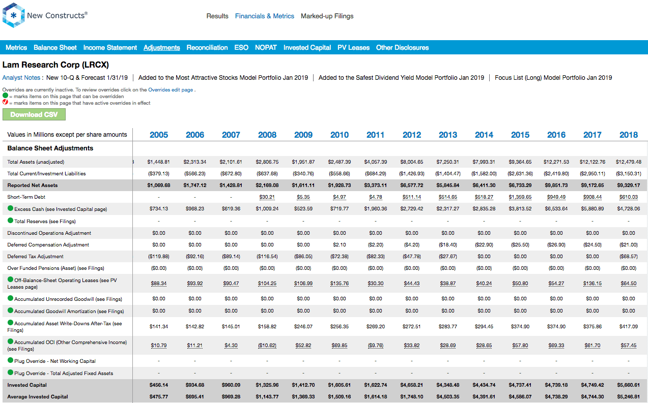The width and height of the screenshot is (648, 403).
Task: Click green dot beside Accumulated OCI
Action: click(10, 342)
